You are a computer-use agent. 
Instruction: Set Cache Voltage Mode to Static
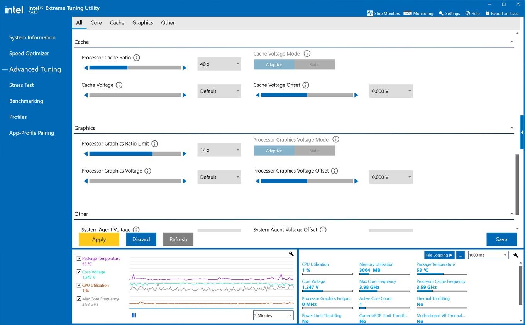click(x=314, y=64)
